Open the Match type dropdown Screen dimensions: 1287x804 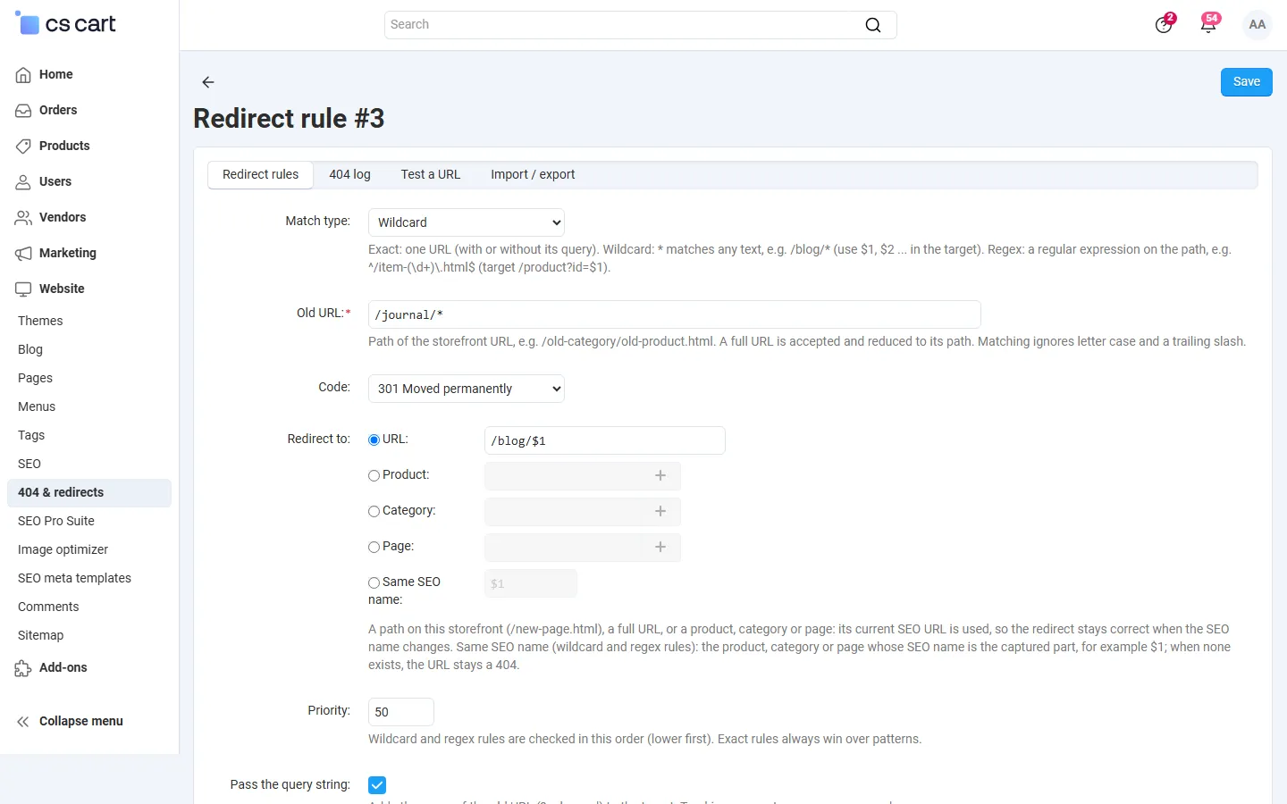click(467, 222)
